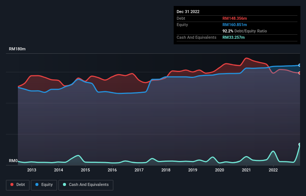Image resolution: width=306 pixels, height=196 pixels.
Task: Click the Equity row label in tooltip
Action: point(182,25)
